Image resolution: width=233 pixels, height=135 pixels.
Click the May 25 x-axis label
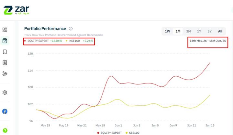pyautogui.click(x=100, y=125)
